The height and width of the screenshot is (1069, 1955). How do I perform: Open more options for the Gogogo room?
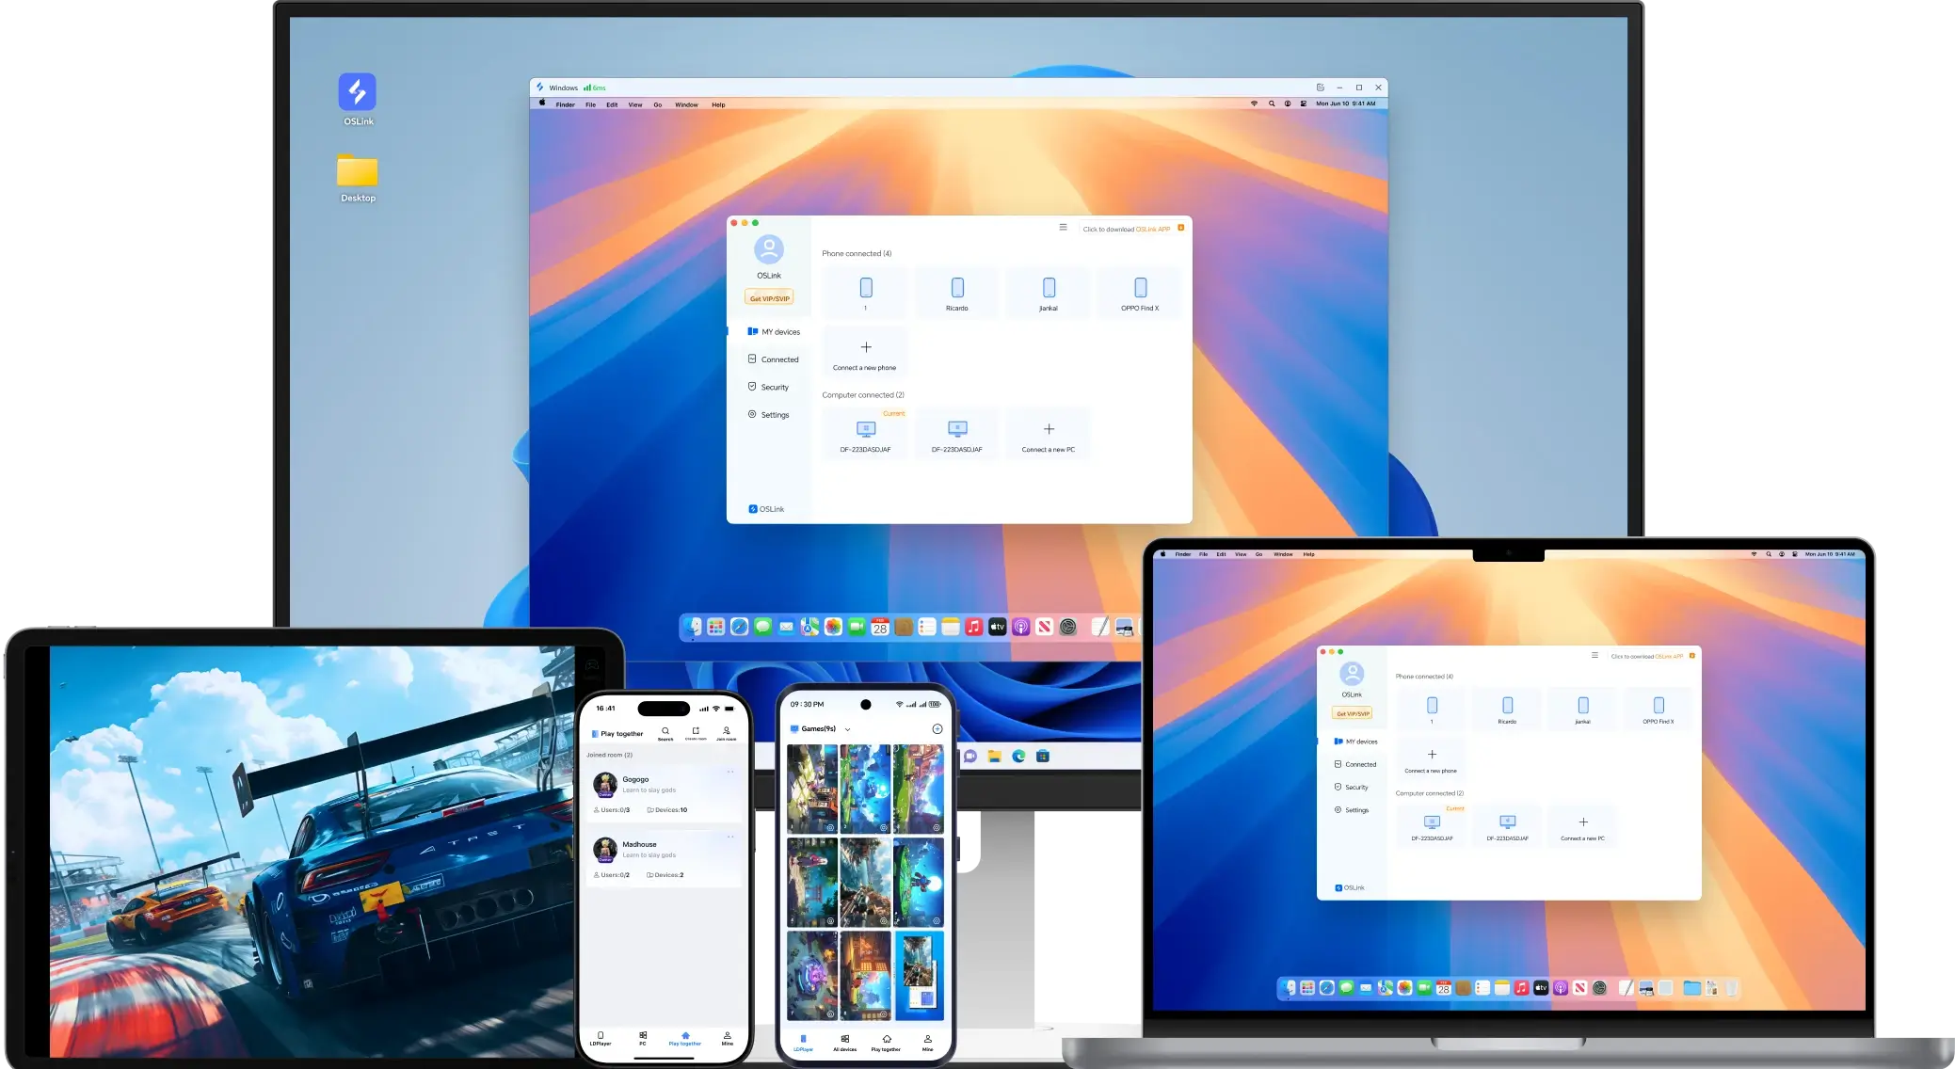(730, 772)
